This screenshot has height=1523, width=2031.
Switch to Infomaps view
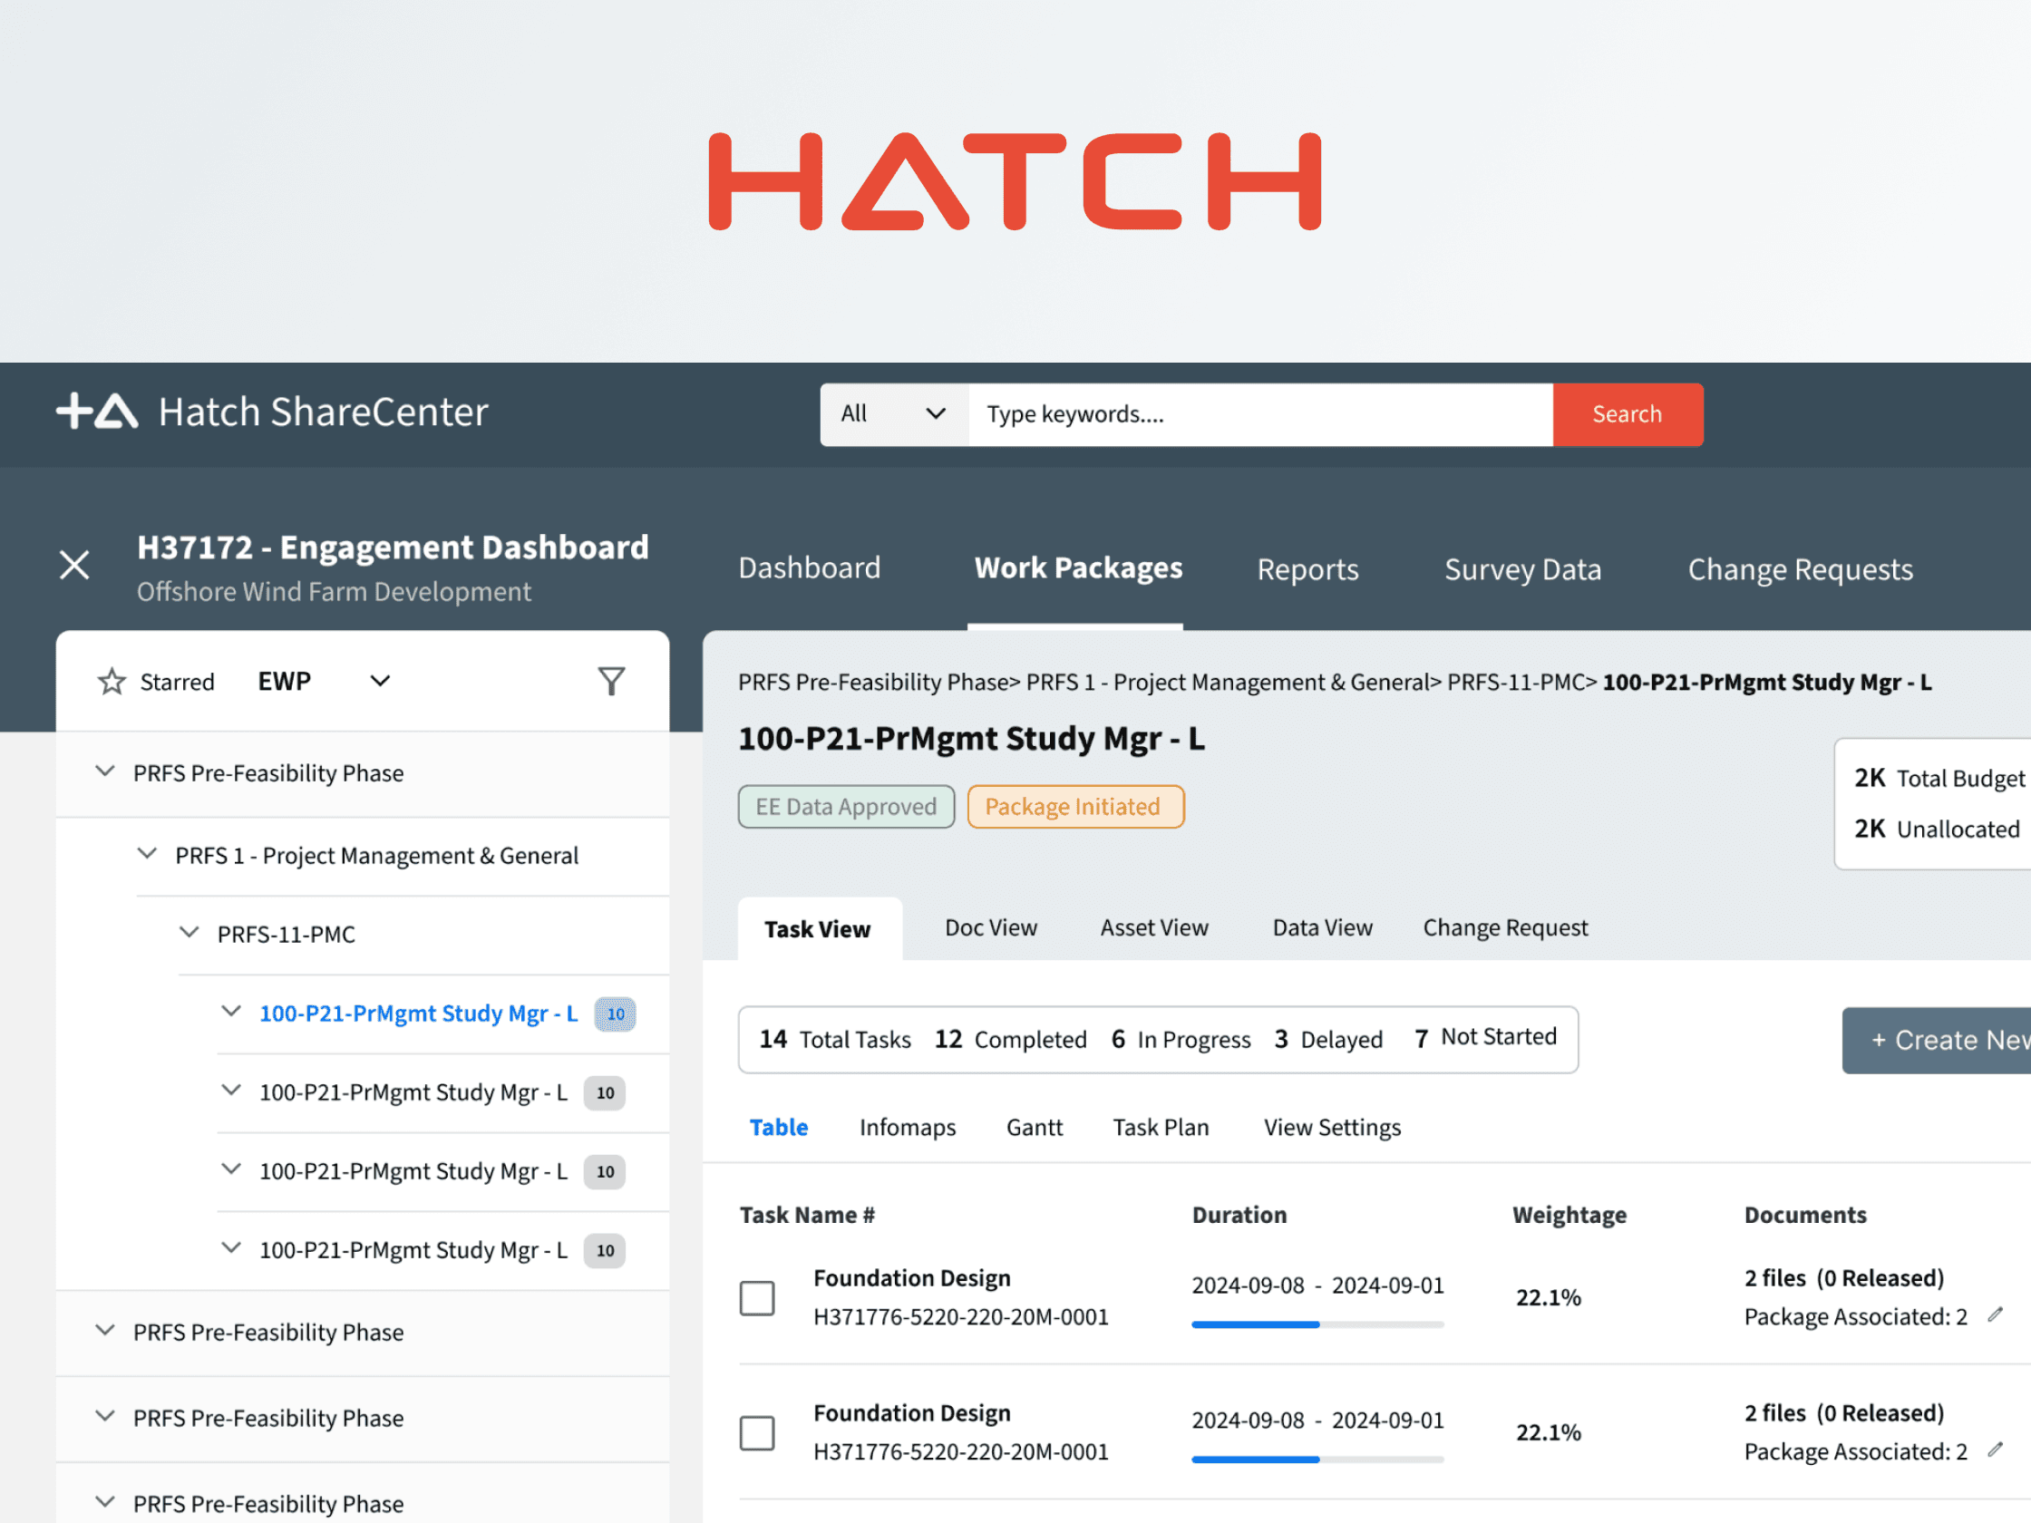pos(908,1128)
